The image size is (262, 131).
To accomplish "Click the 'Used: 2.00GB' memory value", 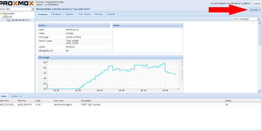I will tap(72, 43).
